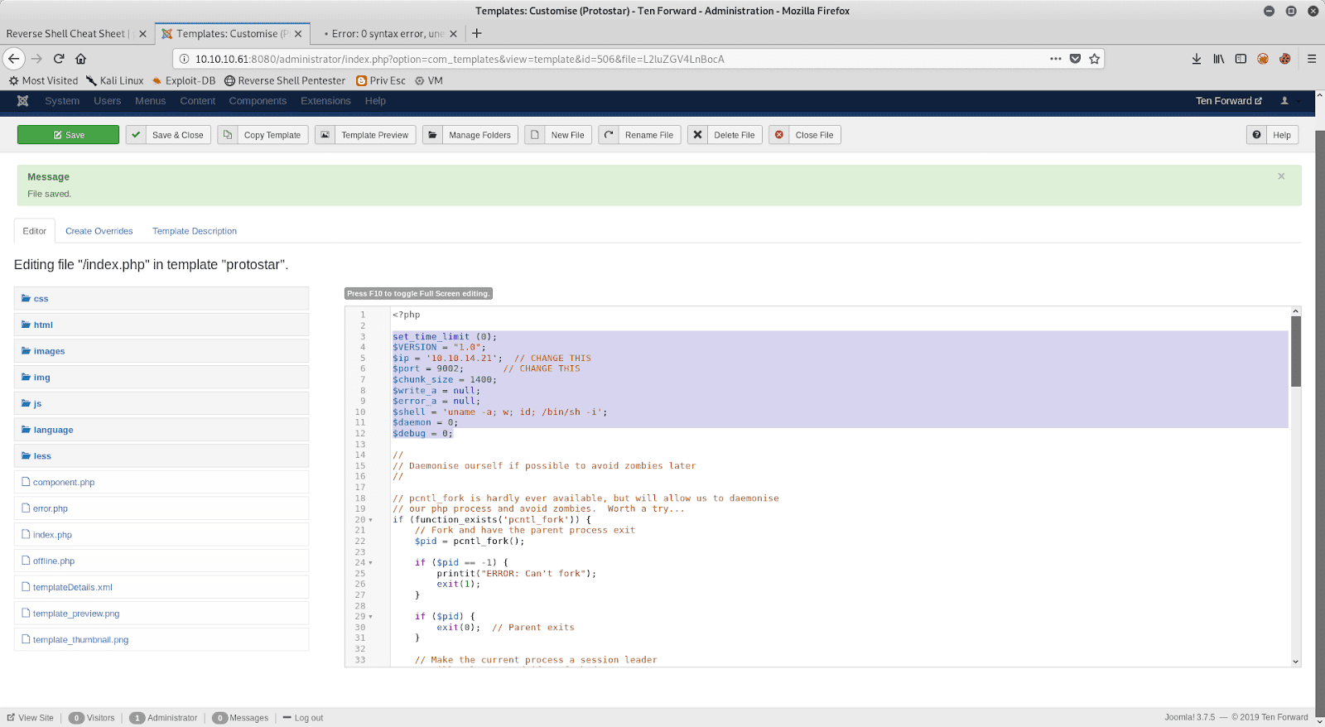1325x727 pixels.
Task: Open the Pocket save icon
Action: [1075, 59]
